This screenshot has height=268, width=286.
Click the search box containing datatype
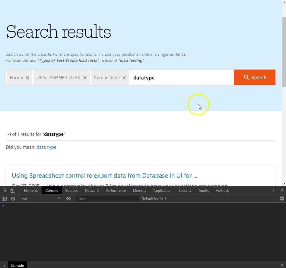[181, 77]
